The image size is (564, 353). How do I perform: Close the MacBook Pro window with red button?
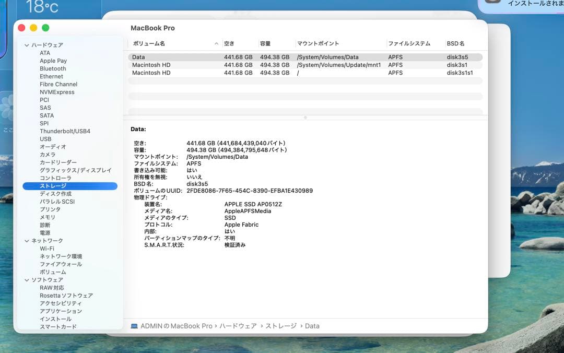21,28
